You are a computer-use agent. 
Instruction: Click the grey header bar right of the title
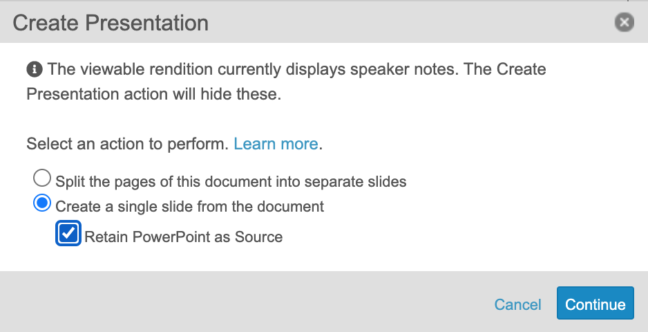[x=414, y=23]
